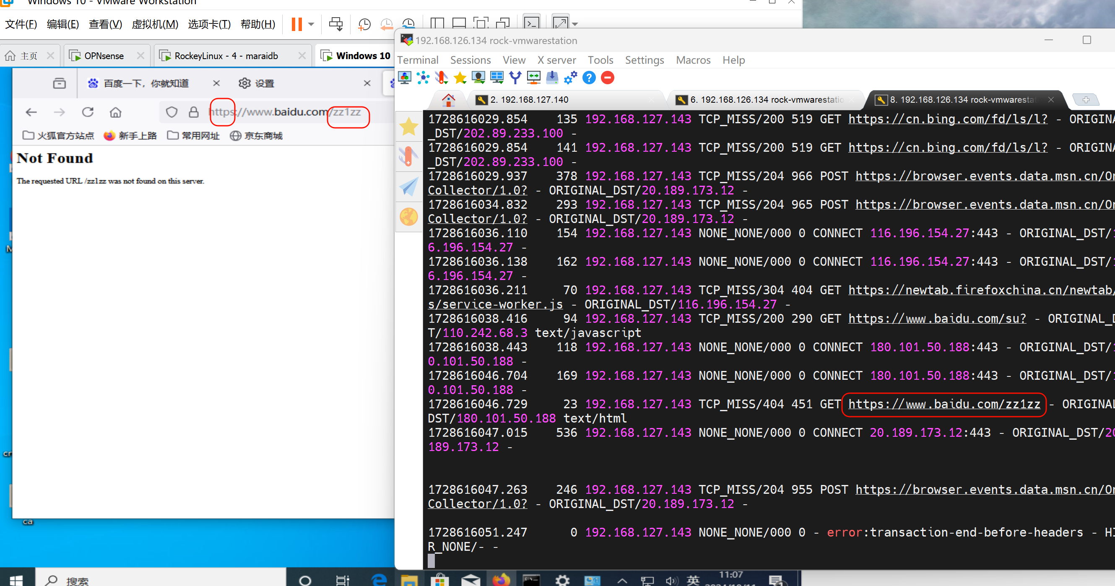Open the X server menu
The width and height of the screenshot is (1115, 586).
(556, 60)
